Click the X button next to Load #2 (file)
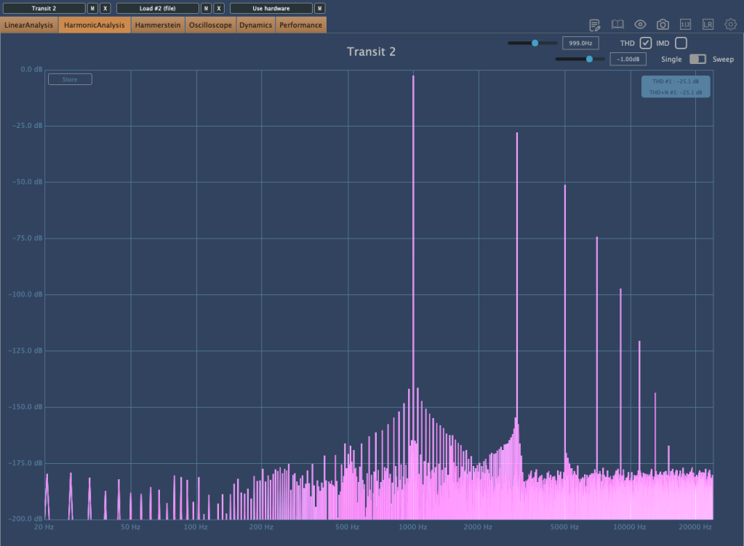 (219, 9)
